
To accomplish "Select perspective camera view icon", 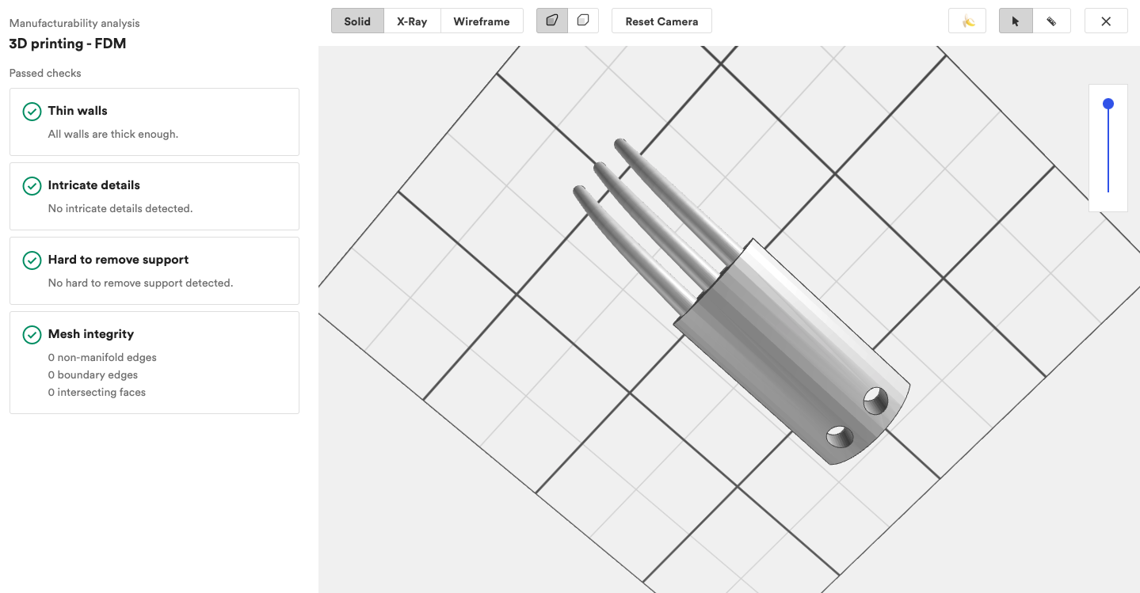I will coord(552,21).
